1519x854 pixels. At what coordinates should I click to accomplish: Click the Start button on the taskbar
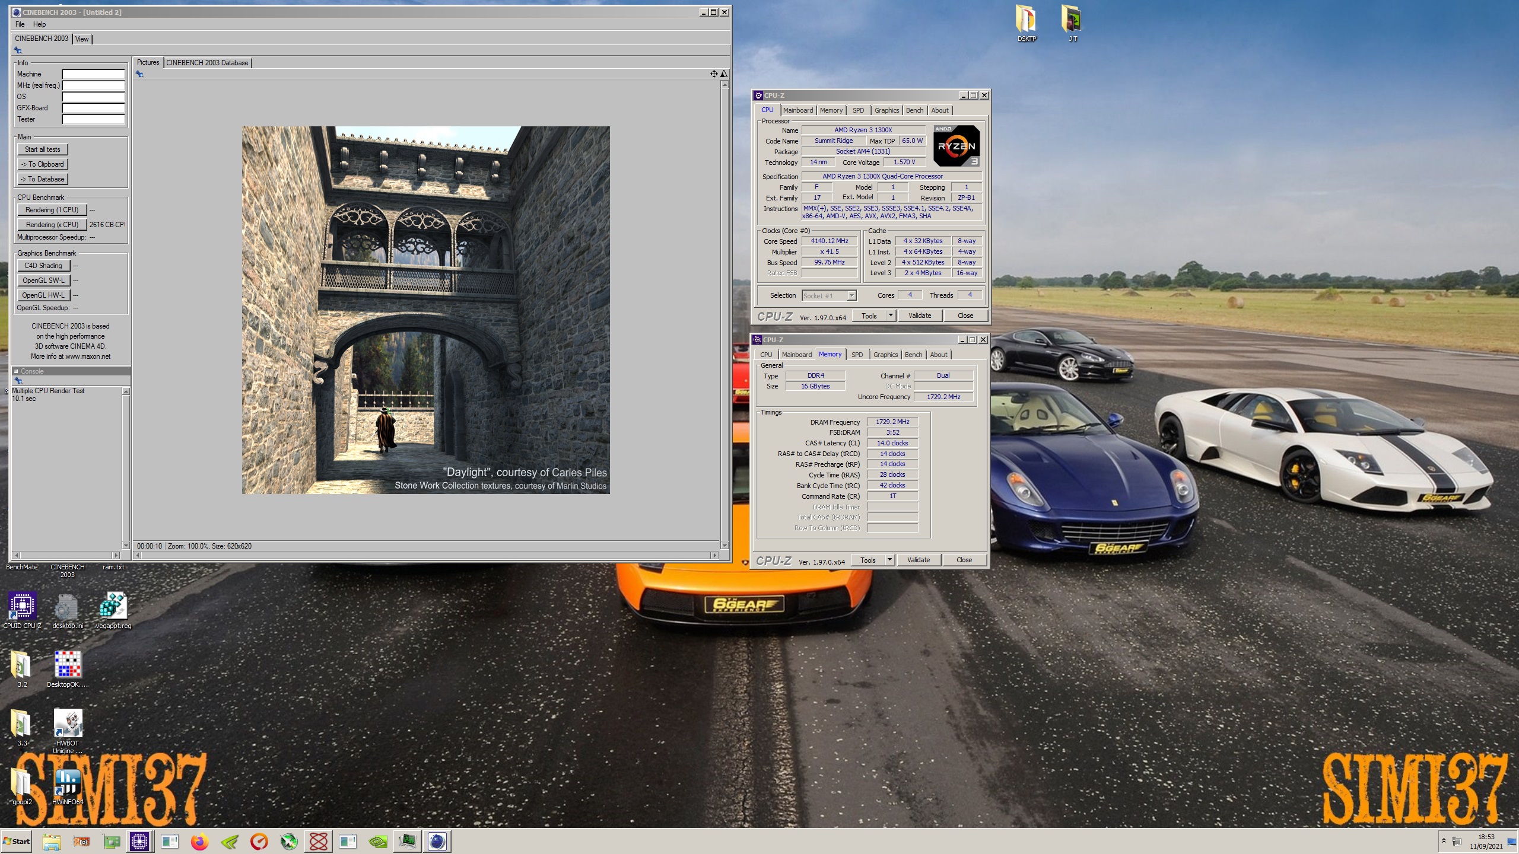tap(17, 841)
